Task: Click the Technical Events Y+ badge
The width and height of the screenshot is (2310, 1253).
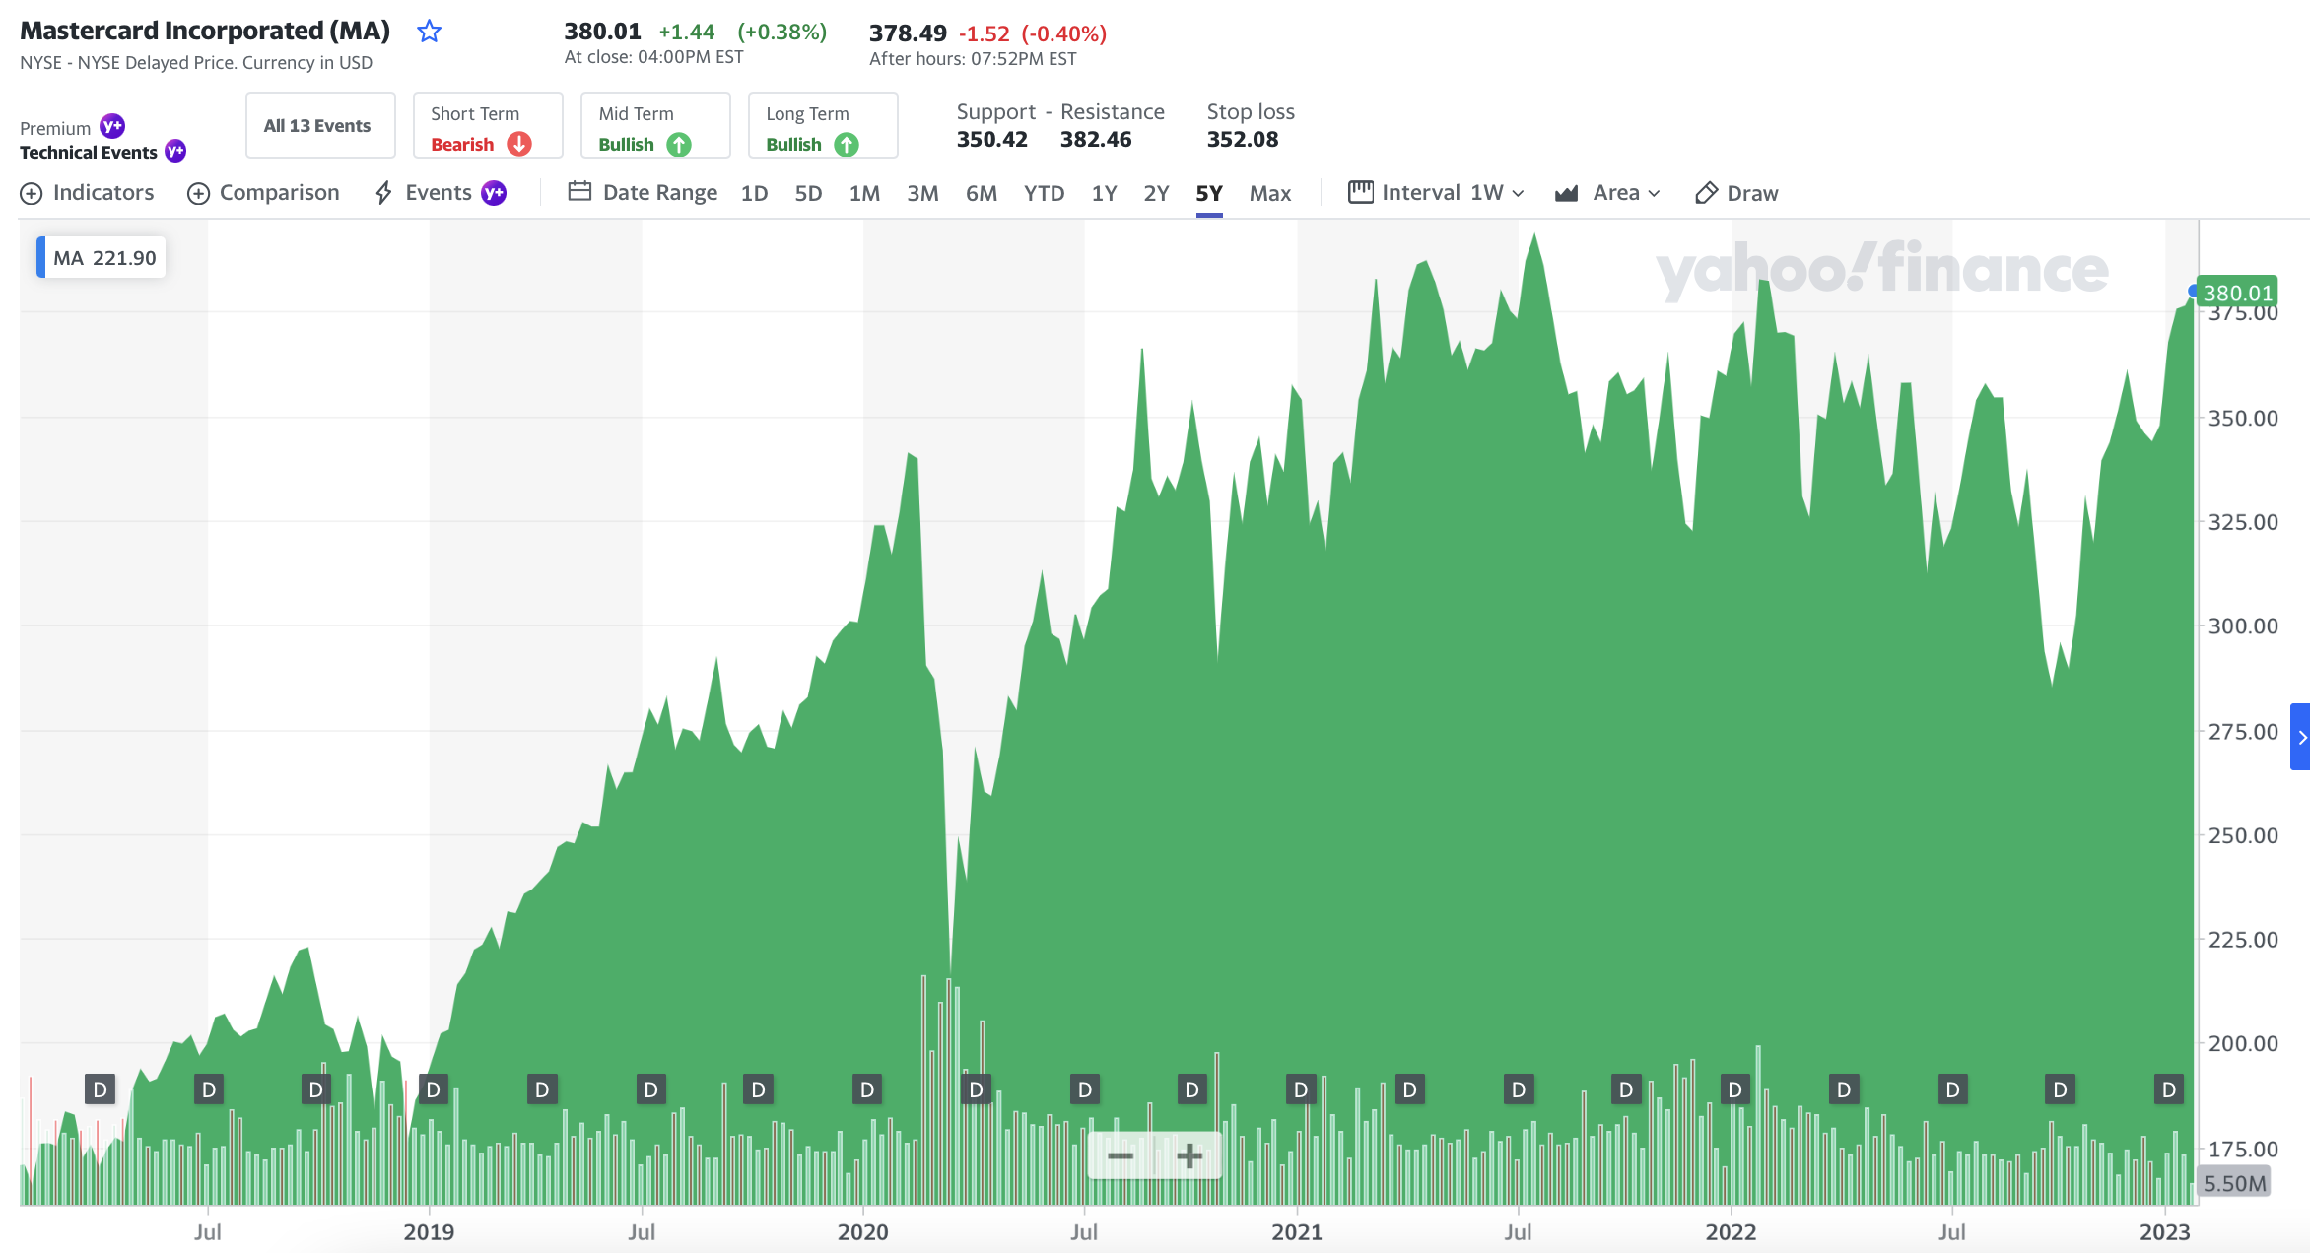Action: tap(175, 151)
